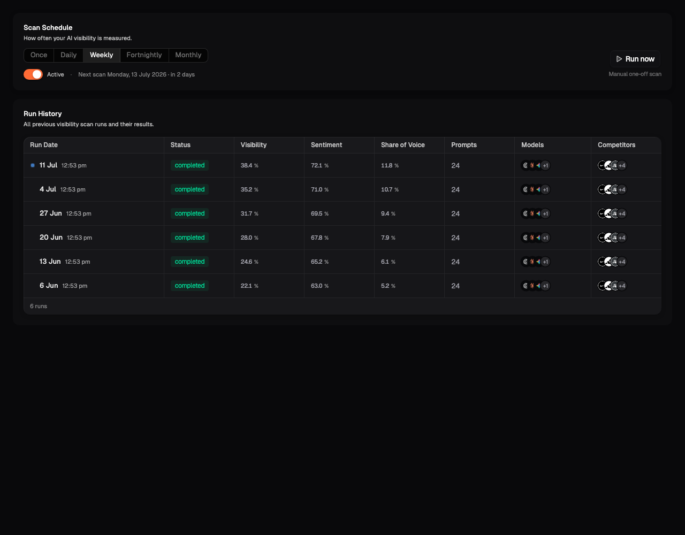Set scan schedule to Once
The image size is (685, 535).
coord(39,55)
